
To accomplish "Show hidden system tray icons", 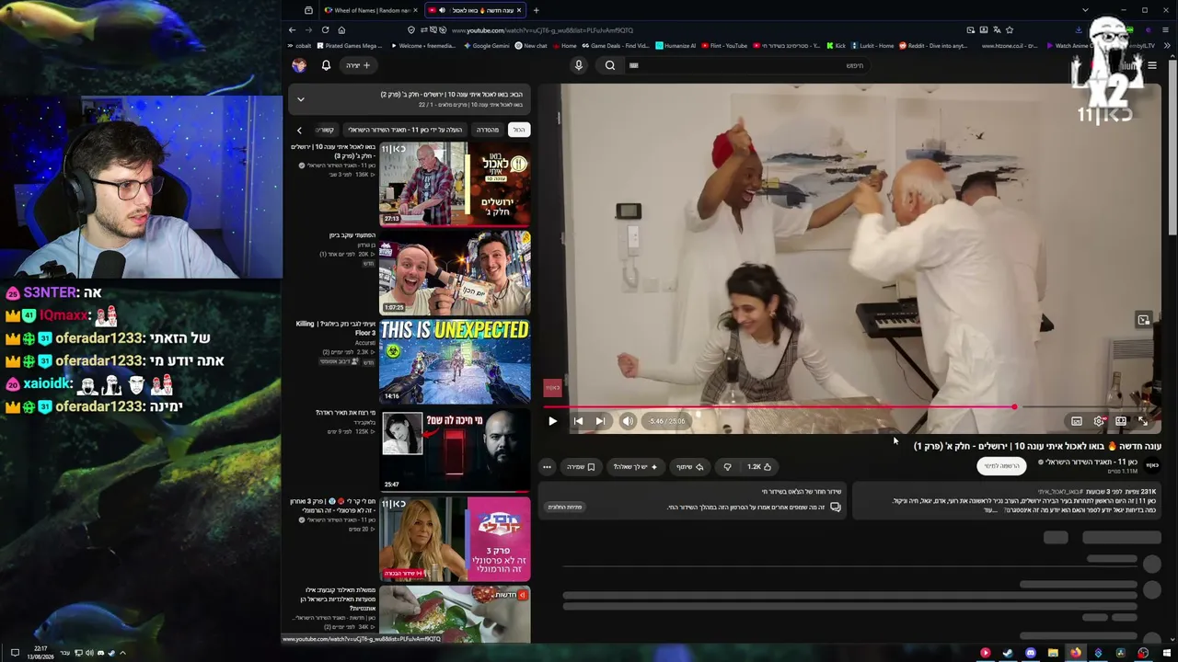I will 122,653.
